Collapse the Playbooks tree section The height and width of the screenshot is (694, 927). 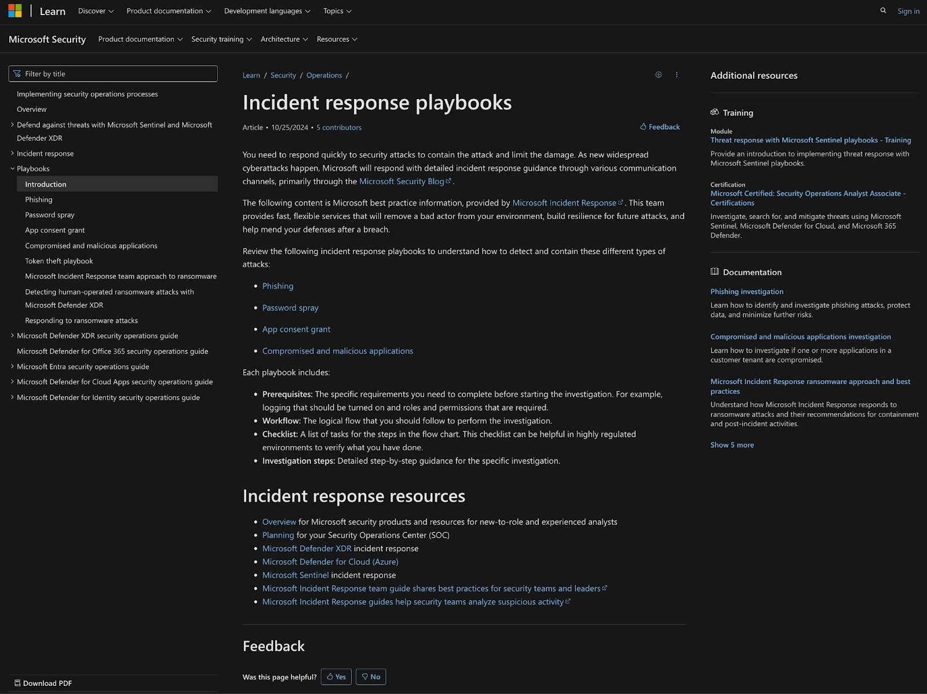tap(12, 169)
